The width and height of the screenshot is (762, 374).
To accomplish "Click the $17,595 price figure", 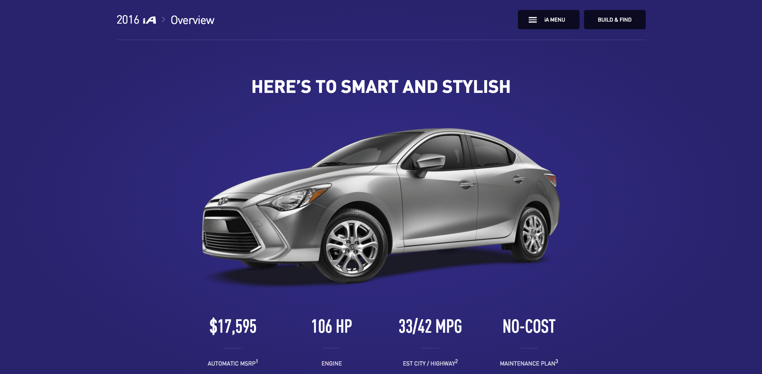I will [x=233, y=326].
